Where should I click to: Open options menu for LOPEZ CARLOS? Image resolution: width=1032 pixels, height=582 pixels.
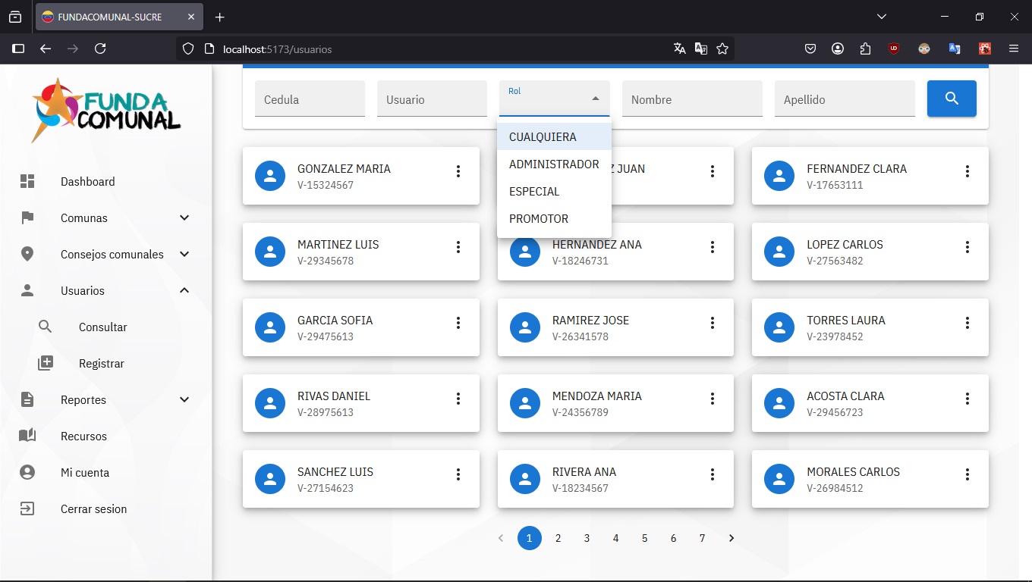pos(967,247)
